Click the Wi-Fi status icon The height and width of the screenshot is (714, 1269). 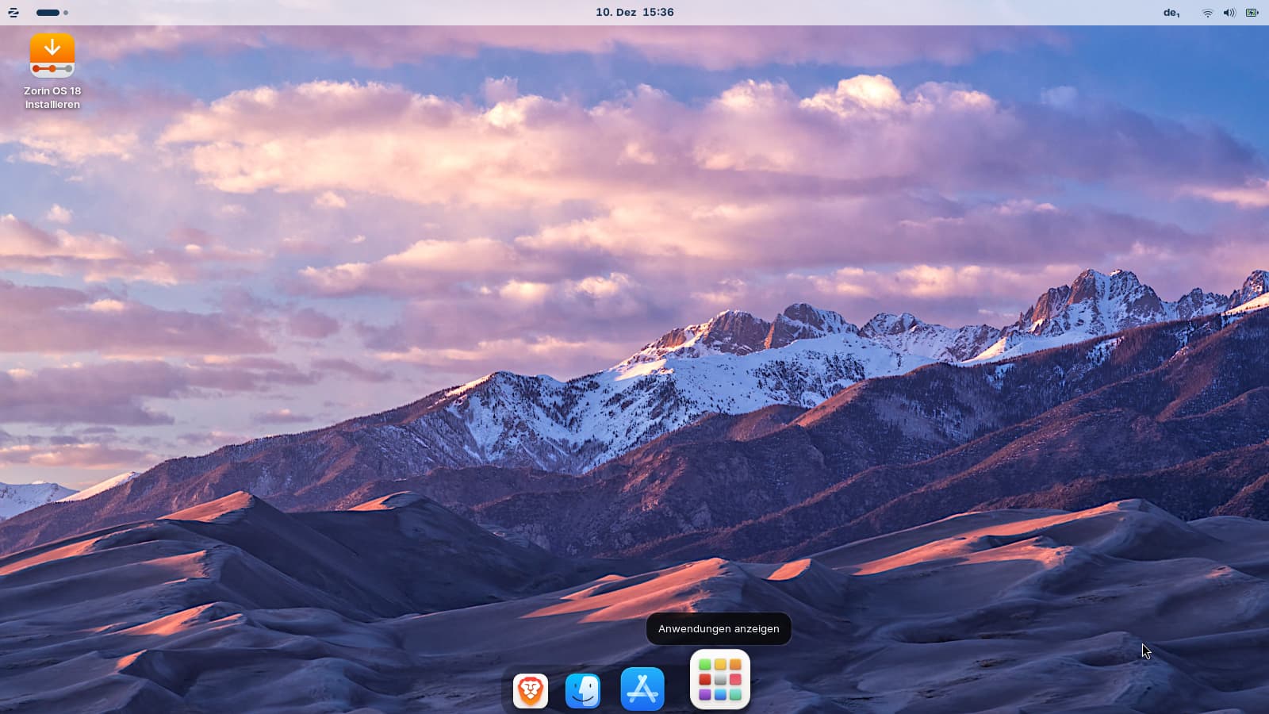(x=1207, y=13)
